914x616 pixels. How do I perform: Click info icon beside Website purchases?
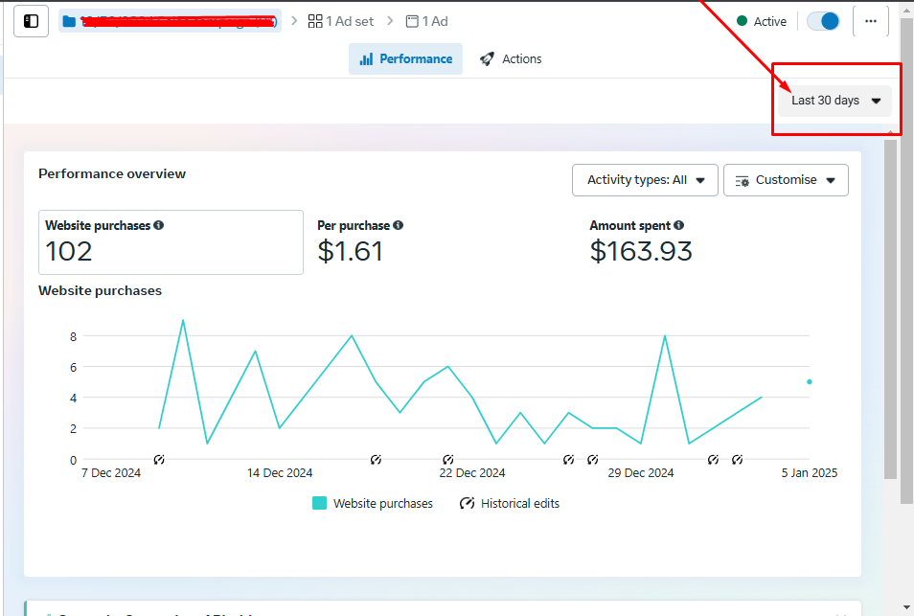tap(159, 225)
